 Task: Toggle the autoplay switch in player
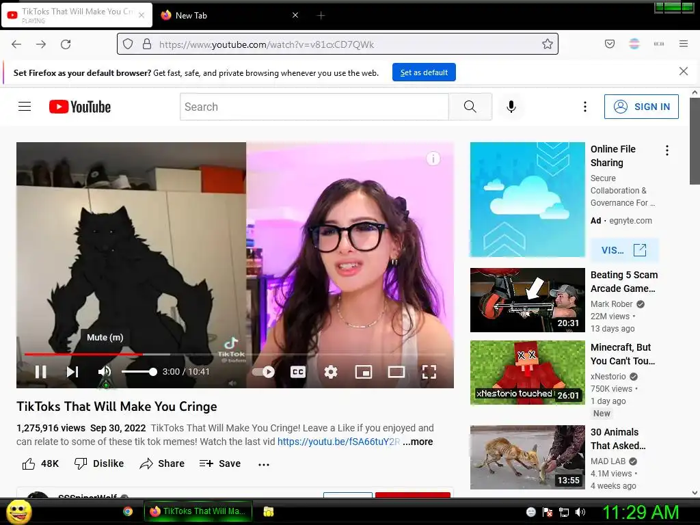tap(263, 372)
